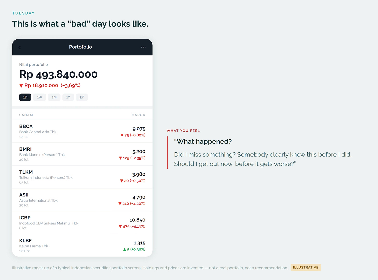Image resolution: width=378 pixels, height=280 pixels.
Task: Open the TLKM Telkom Indonesia row
Action: pyautogui.click(x=82, y=177)
